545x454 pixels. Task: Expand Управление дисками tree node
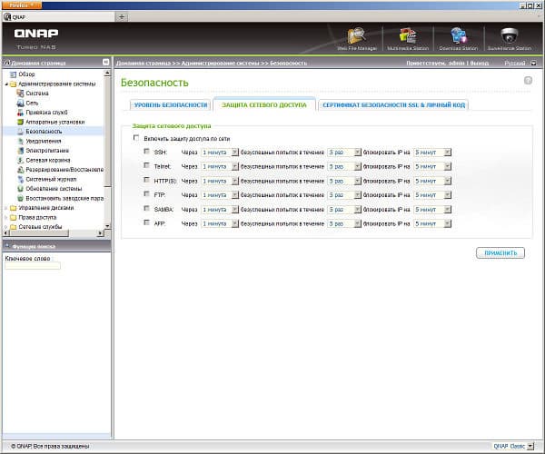click(x=6, y=208)
